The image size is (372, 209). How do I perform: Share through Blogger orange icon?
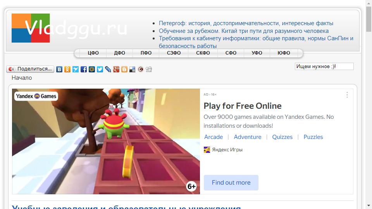pyautogui.click(x=124, y=69)
